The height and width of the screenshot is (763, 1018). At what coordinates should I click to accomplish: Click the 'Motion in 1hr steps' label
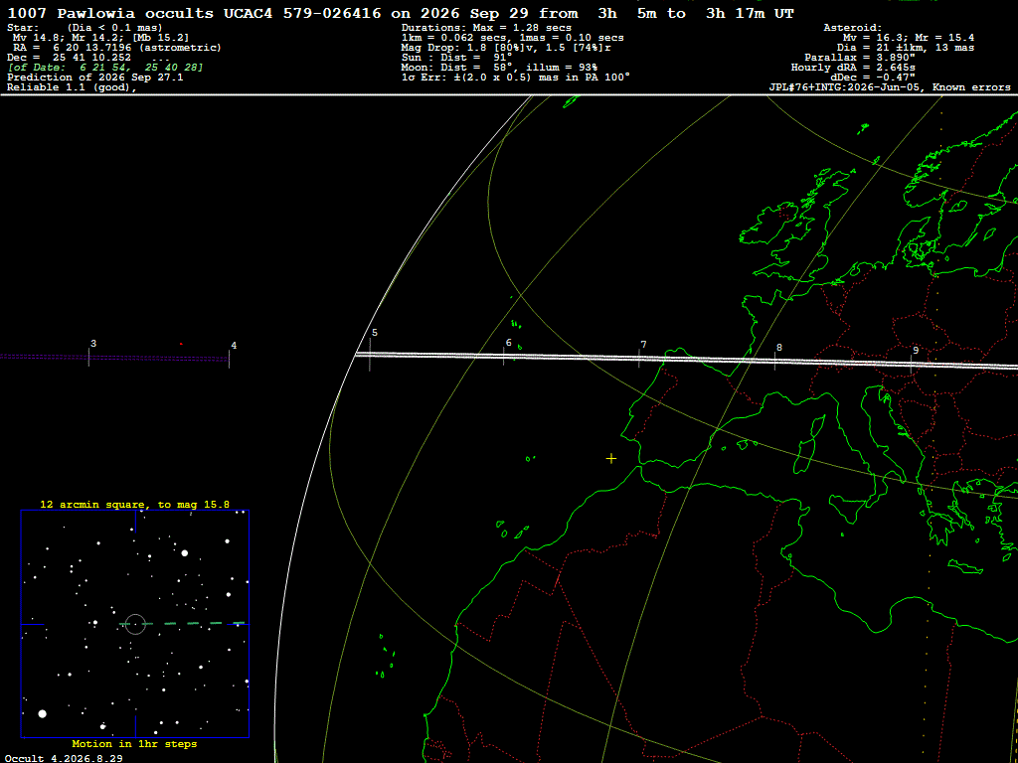[134, 744]
